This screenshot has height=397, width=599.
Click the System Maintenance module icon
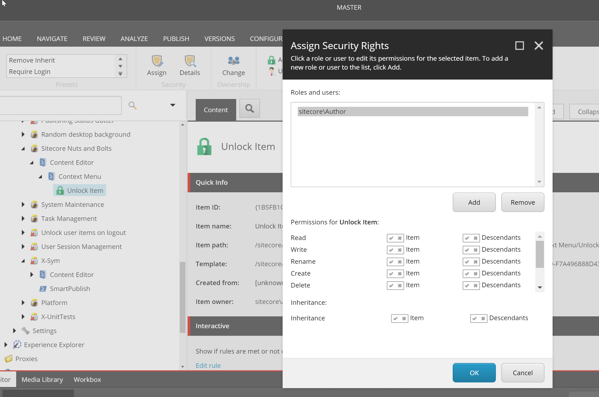click(34, 204)
